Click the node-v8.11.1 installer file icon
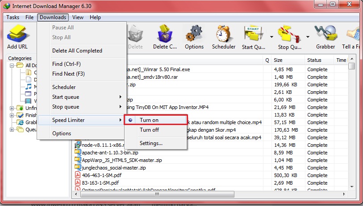The width and height of the screenshot is (363, 206). pyautogui.click(x=78, y=145)
